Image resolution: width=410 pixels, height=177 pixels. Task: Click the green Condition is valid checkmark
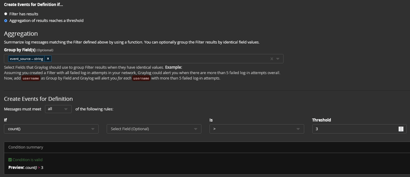coord(10,160)
